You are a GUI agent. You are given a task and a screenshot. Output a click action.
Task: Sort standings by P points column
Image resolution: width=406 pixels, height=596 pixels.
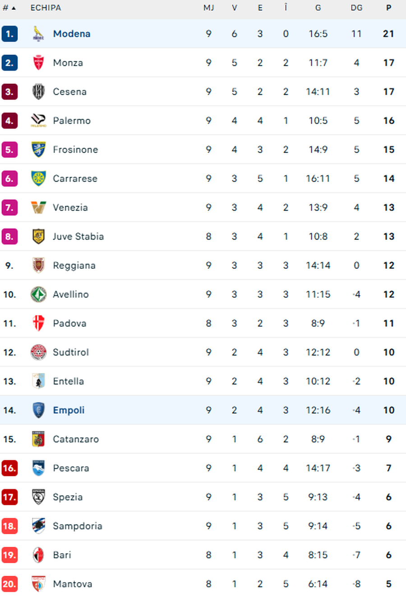click(x=388, y=8)
